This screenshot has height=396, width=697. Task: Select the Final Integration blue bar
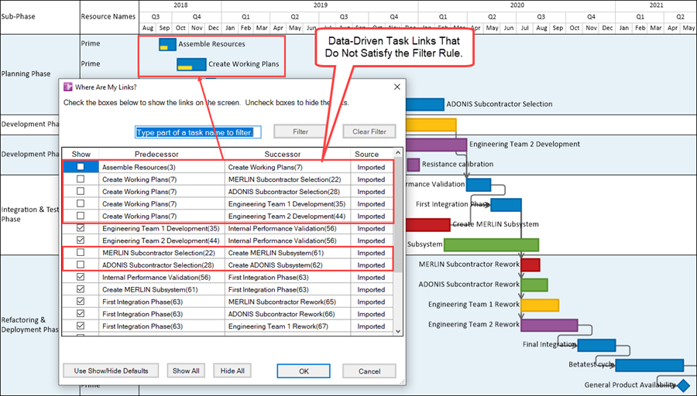pos(596,345)
